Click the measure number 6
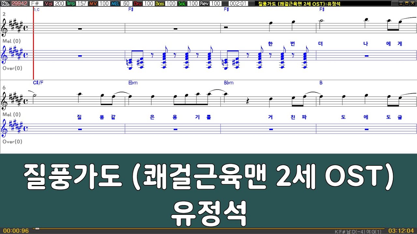Image resolution: width=417 pixels, height=234 pixels. 4,88
